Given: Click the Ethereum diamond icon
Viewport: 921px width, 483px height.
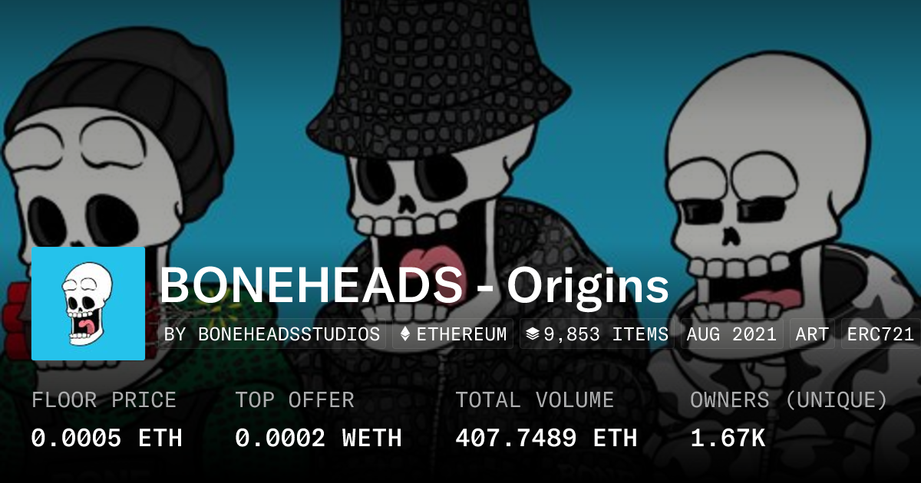Looking at the screenshot, I should (405, 334).
